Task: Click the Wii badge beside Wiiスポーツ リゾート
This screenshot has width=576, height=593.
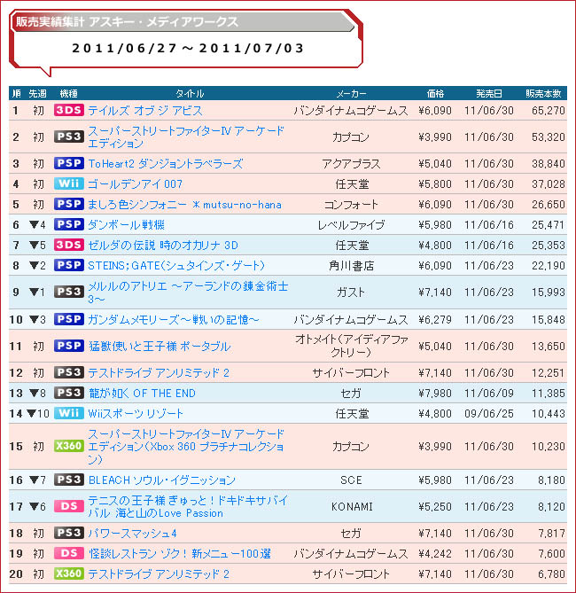Action: (68, 413)
